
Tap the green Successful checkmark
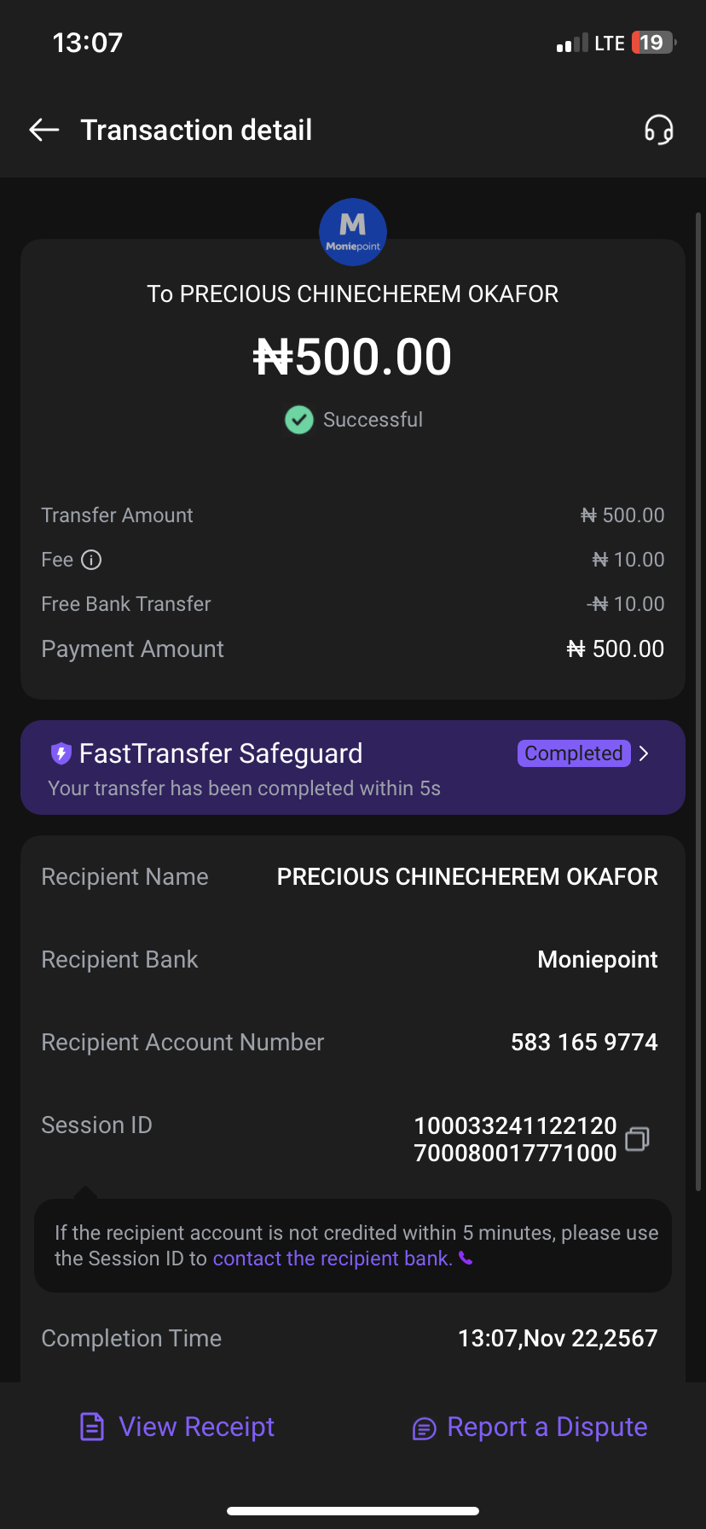coord(299,420)
